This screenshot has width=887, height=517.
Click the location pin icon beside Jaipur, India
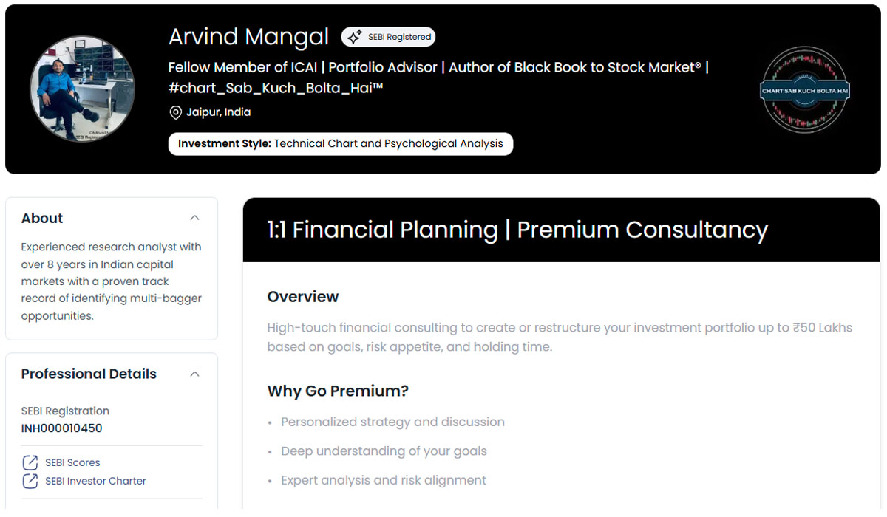[x=175, y=112]
